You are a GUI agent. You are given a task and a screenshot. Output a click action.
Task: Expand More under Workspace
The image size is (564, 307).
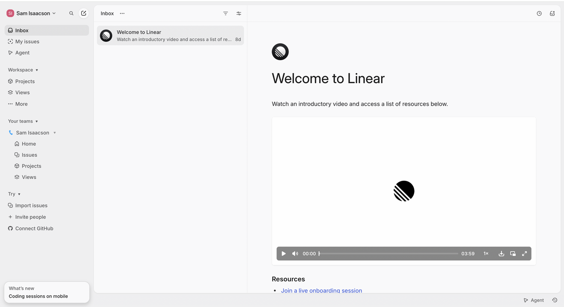[47, 104]
